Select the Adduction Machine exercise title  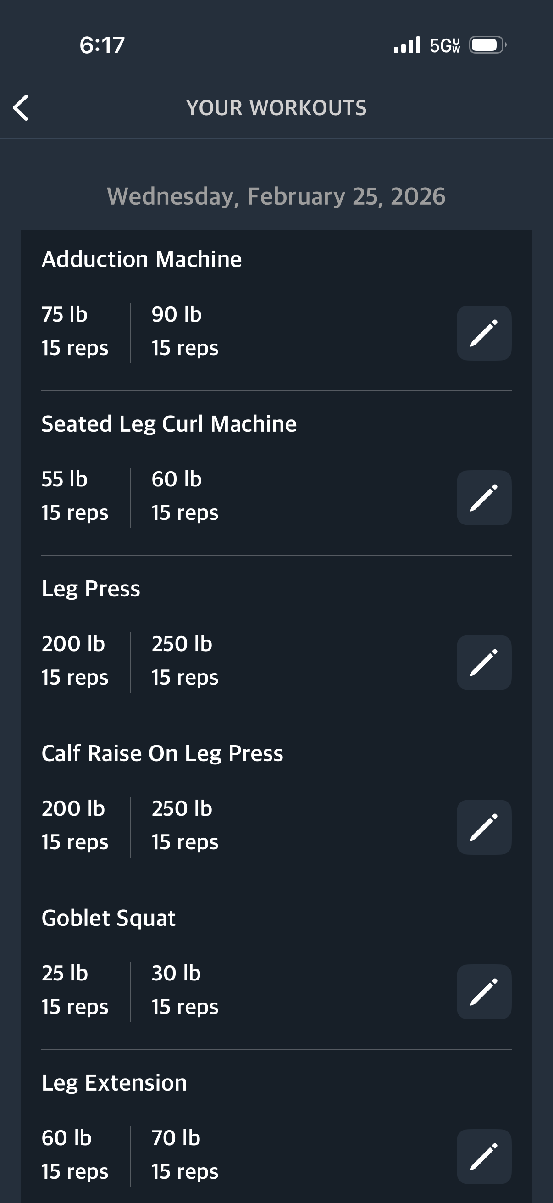[x=141, y=259]
